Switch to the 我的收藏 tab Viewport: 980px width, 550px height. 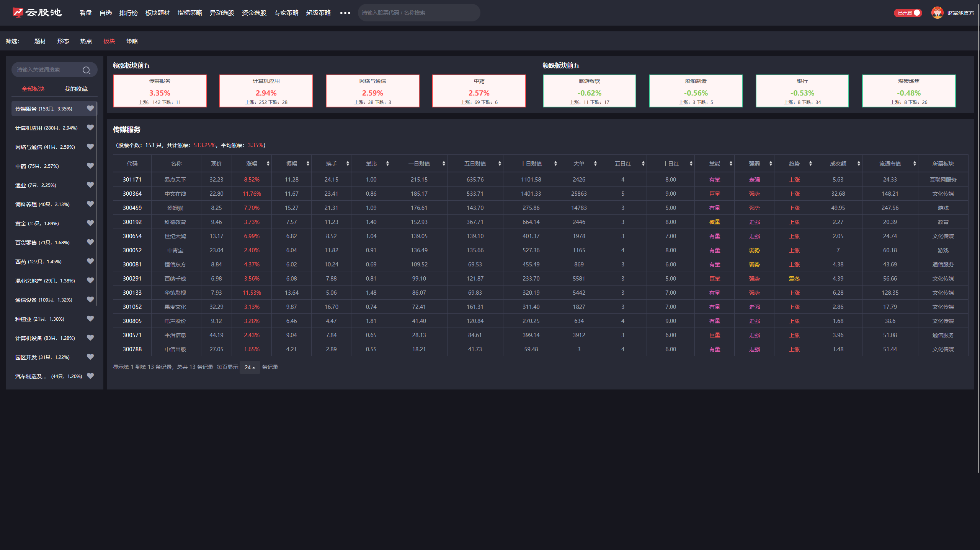(x=76, y=89)
